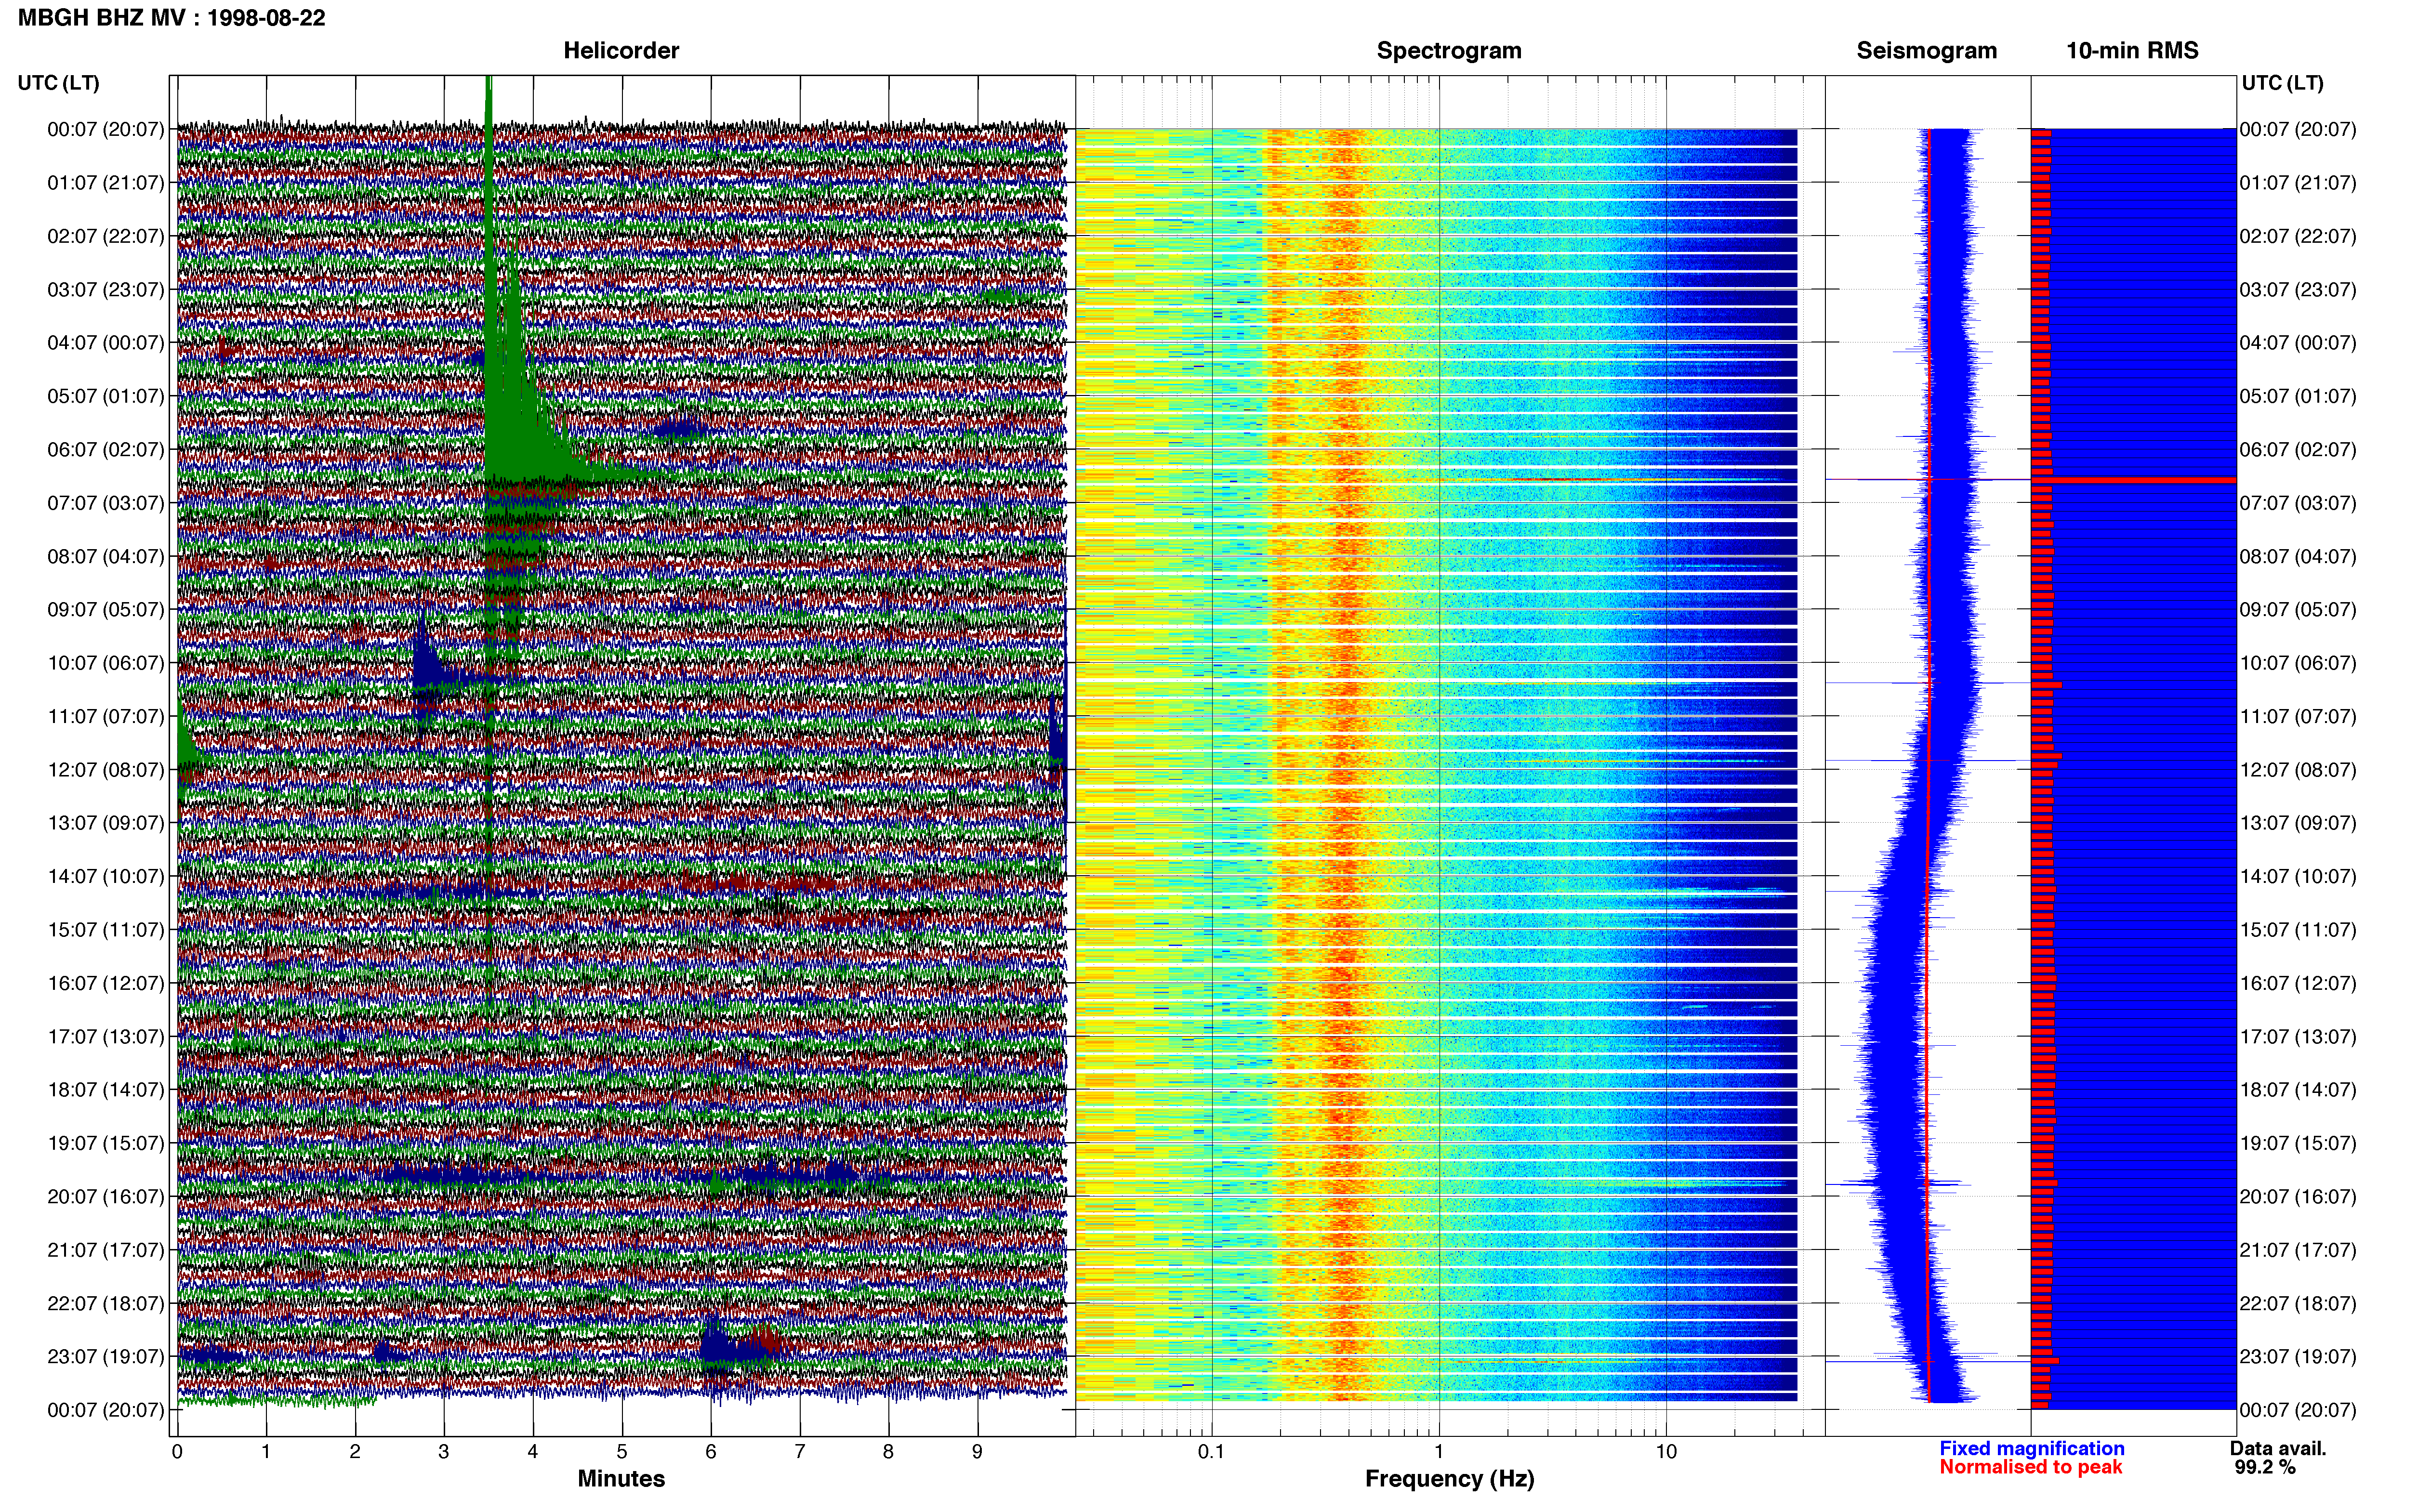Click the '10' frequency tick label

click(x=1666, y=1452)
